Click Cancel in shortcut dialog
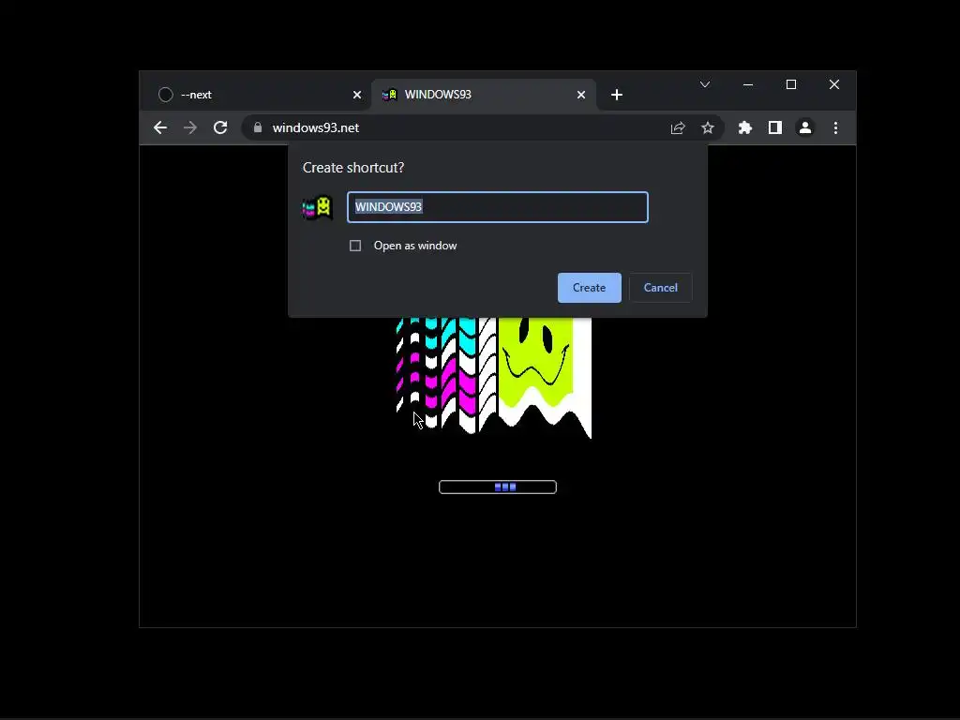Screen dimensions: 960x720 [x=661, y=288]
